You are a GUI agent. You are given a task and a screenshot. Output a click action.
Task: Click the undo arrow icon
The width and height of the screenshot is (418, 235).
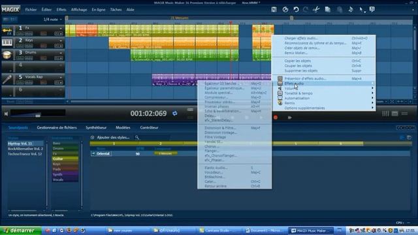click(296, 10)
